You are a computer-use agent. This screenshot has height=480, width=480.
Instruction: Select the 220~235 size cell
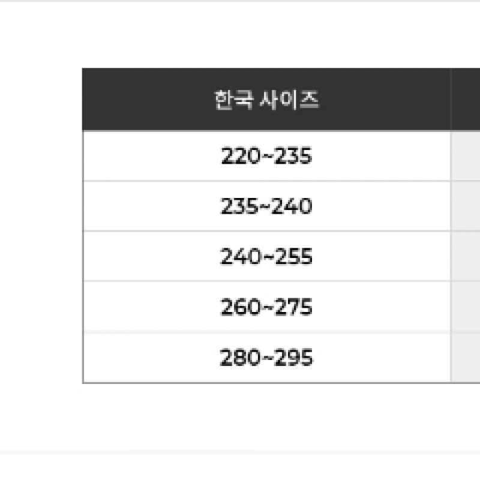[266, 156]
